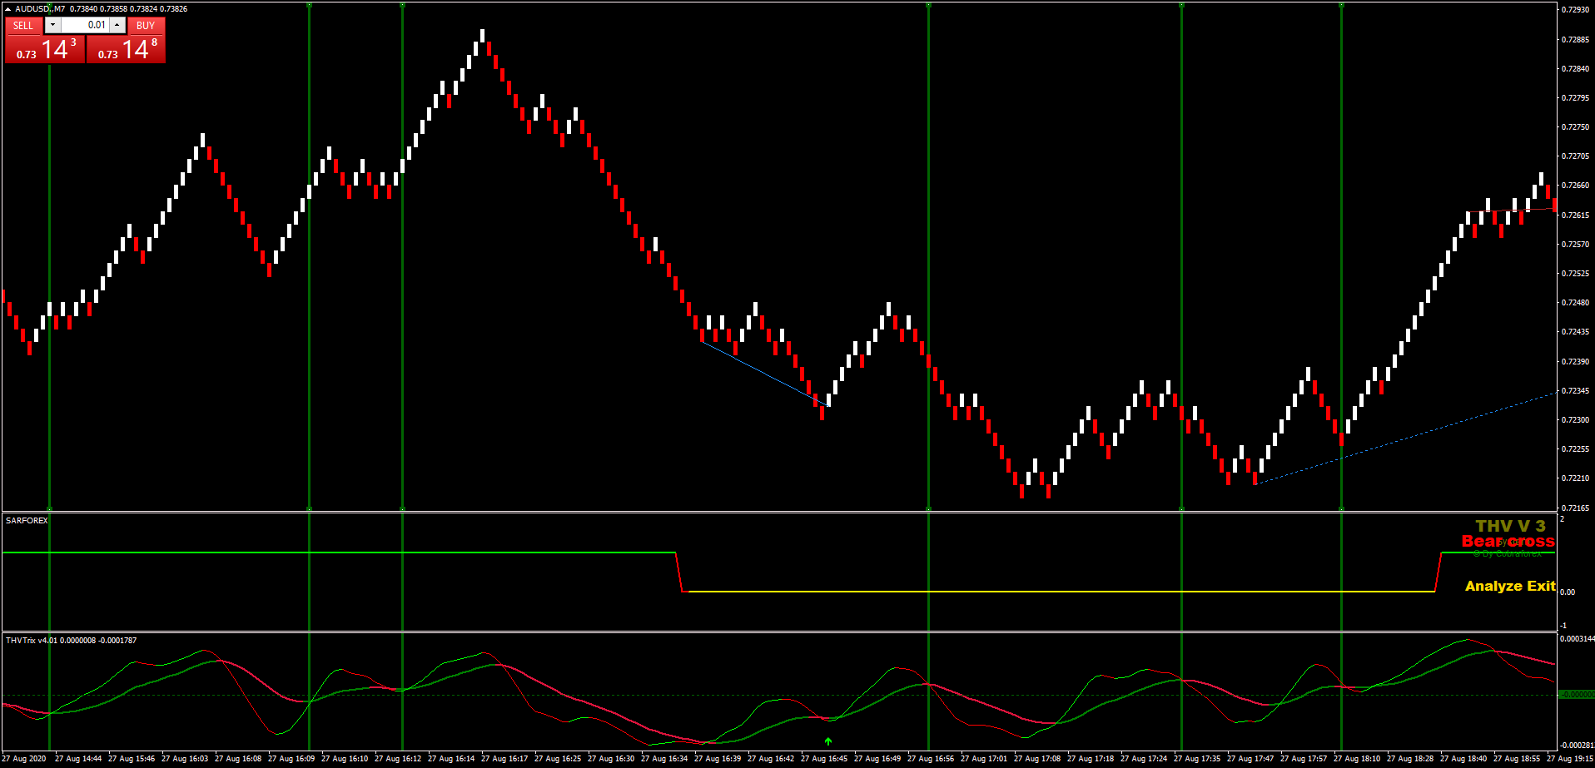This screenshot has width=1595, height=768.
Task: Click the green up arrow in THVTrix panel
Action: (x=827, y=741)
